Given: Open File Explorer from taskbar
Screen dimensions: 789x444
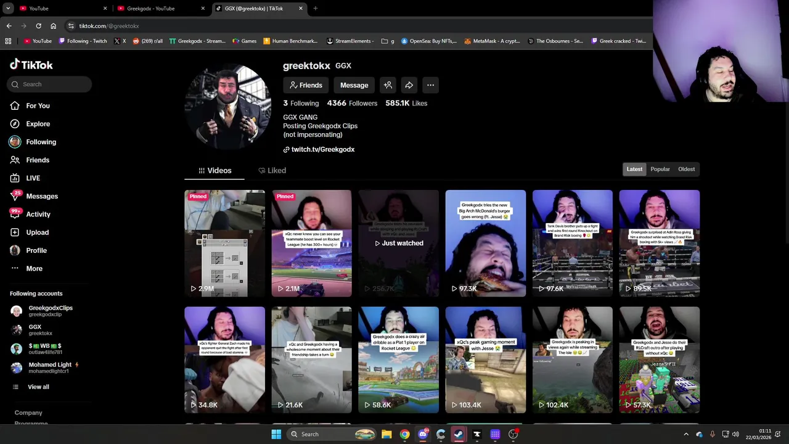Looking at the screenshot, I should coord(386,434).
